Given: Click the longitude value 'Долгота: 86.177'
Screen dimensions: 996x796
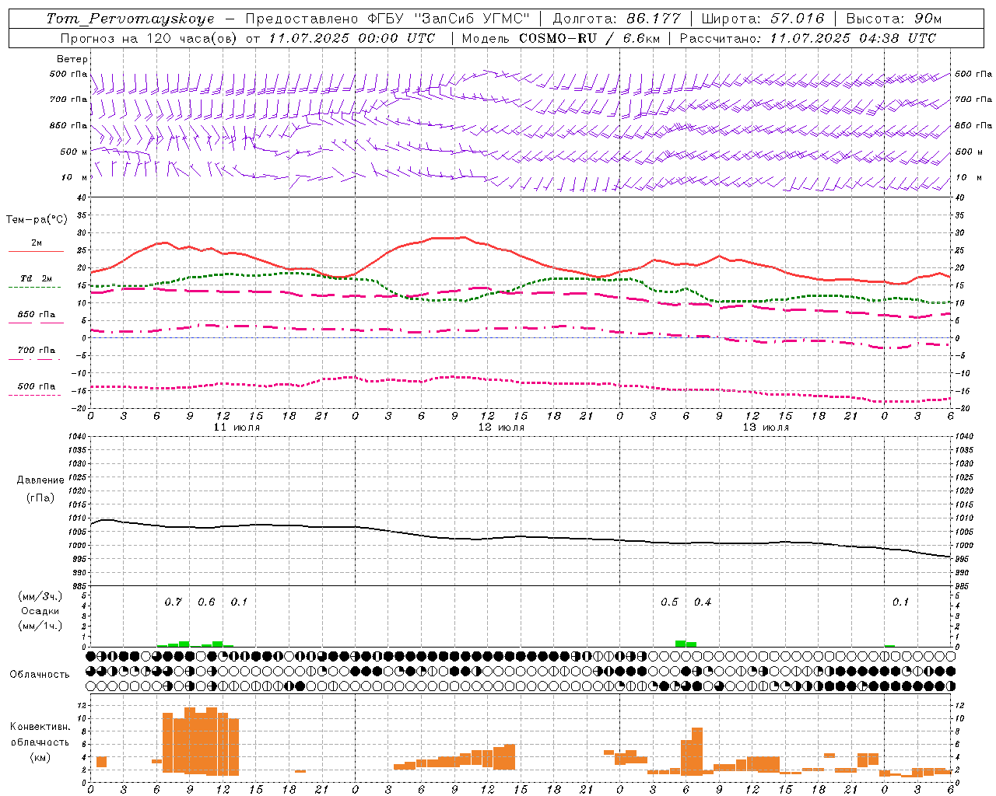Looking at the screenshot, I should (x=616, y=19).
